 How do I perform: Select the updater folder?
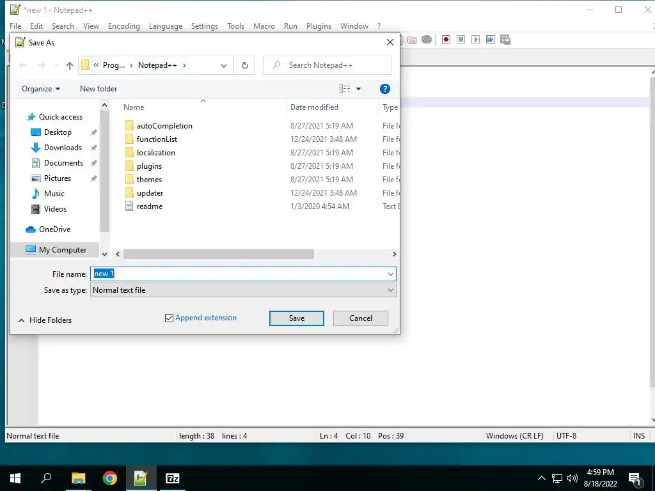click(x=150, y=193)
